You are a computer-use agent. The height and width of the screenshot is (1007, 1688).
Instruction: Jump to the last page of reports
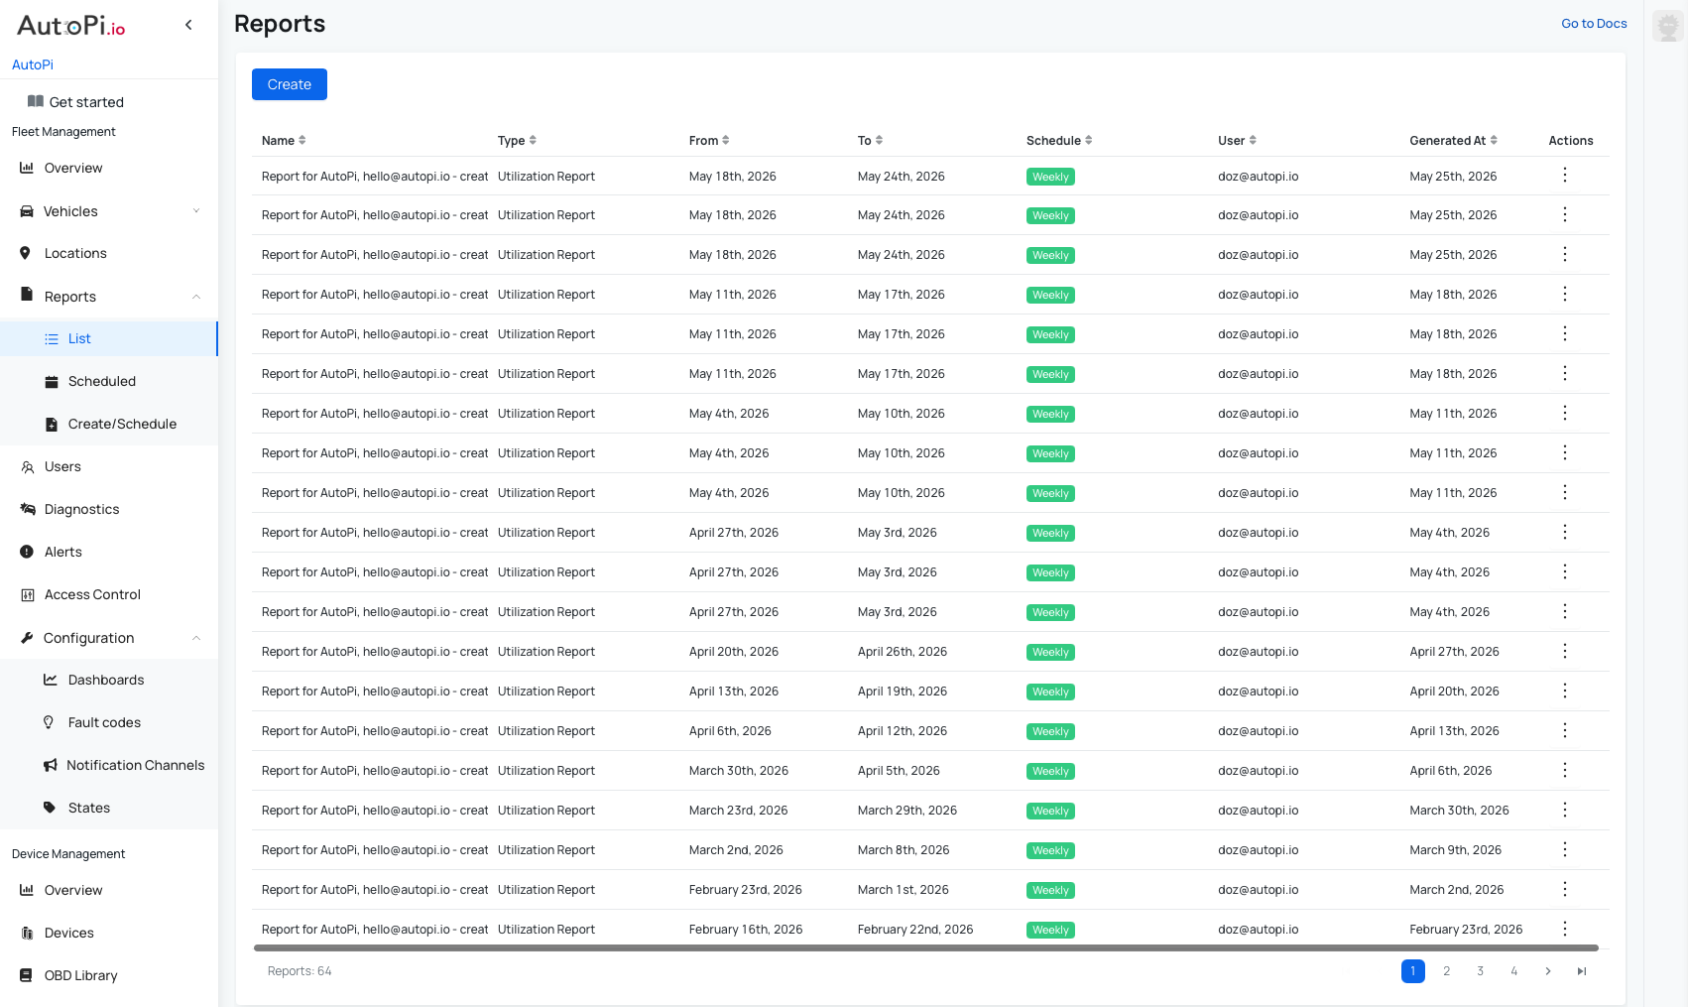(x=1582, y=971)
